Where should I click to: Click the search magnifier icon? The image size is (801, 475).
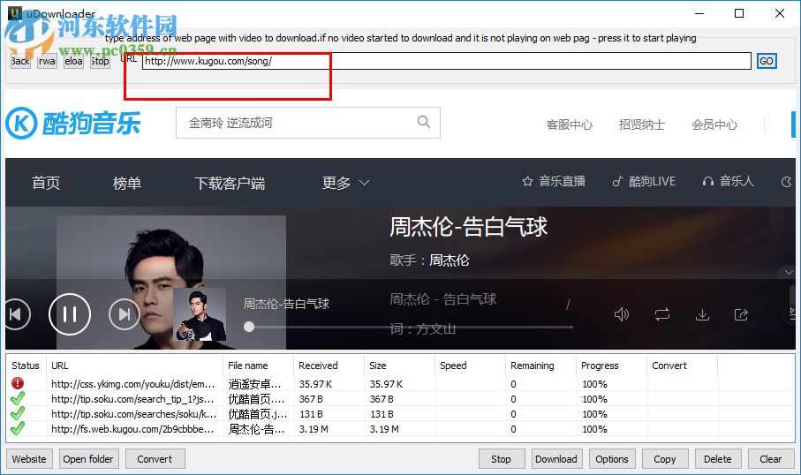[x=424, y=122]
